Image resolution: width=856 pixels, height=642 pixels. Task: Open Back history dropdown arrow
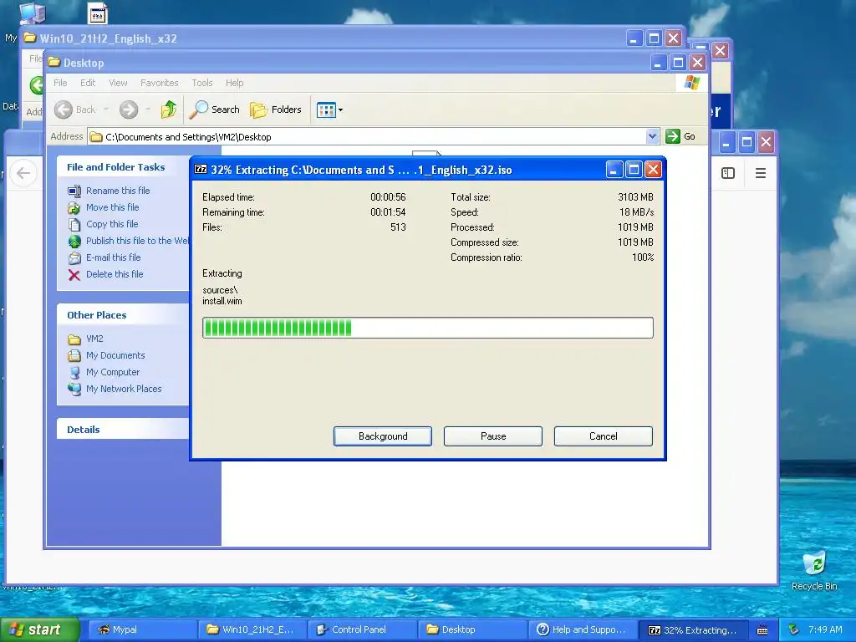(x=106, y=110)
